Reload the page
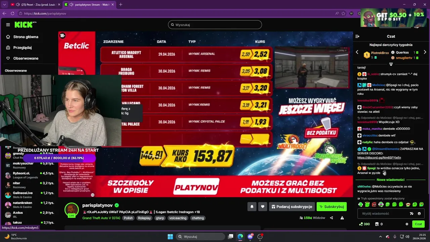 (x=12, y=13)
